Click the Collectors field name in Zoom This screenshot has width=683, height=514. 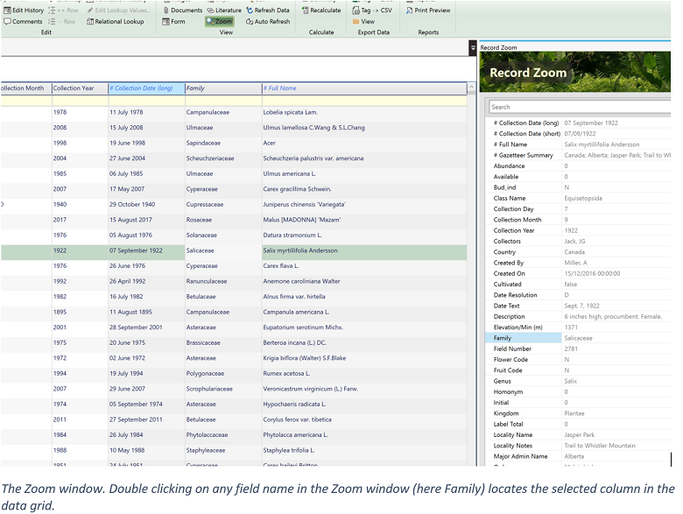(507, 242)
